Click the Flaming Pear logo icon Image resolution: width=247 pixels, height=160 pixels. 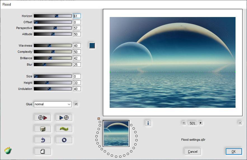point(8,151)
